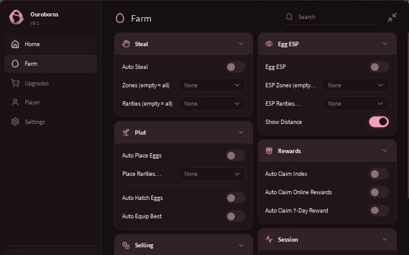The image size is (409, 255).
Task: Click the vertical scrollbar on right edge
Action: [408, 115]
